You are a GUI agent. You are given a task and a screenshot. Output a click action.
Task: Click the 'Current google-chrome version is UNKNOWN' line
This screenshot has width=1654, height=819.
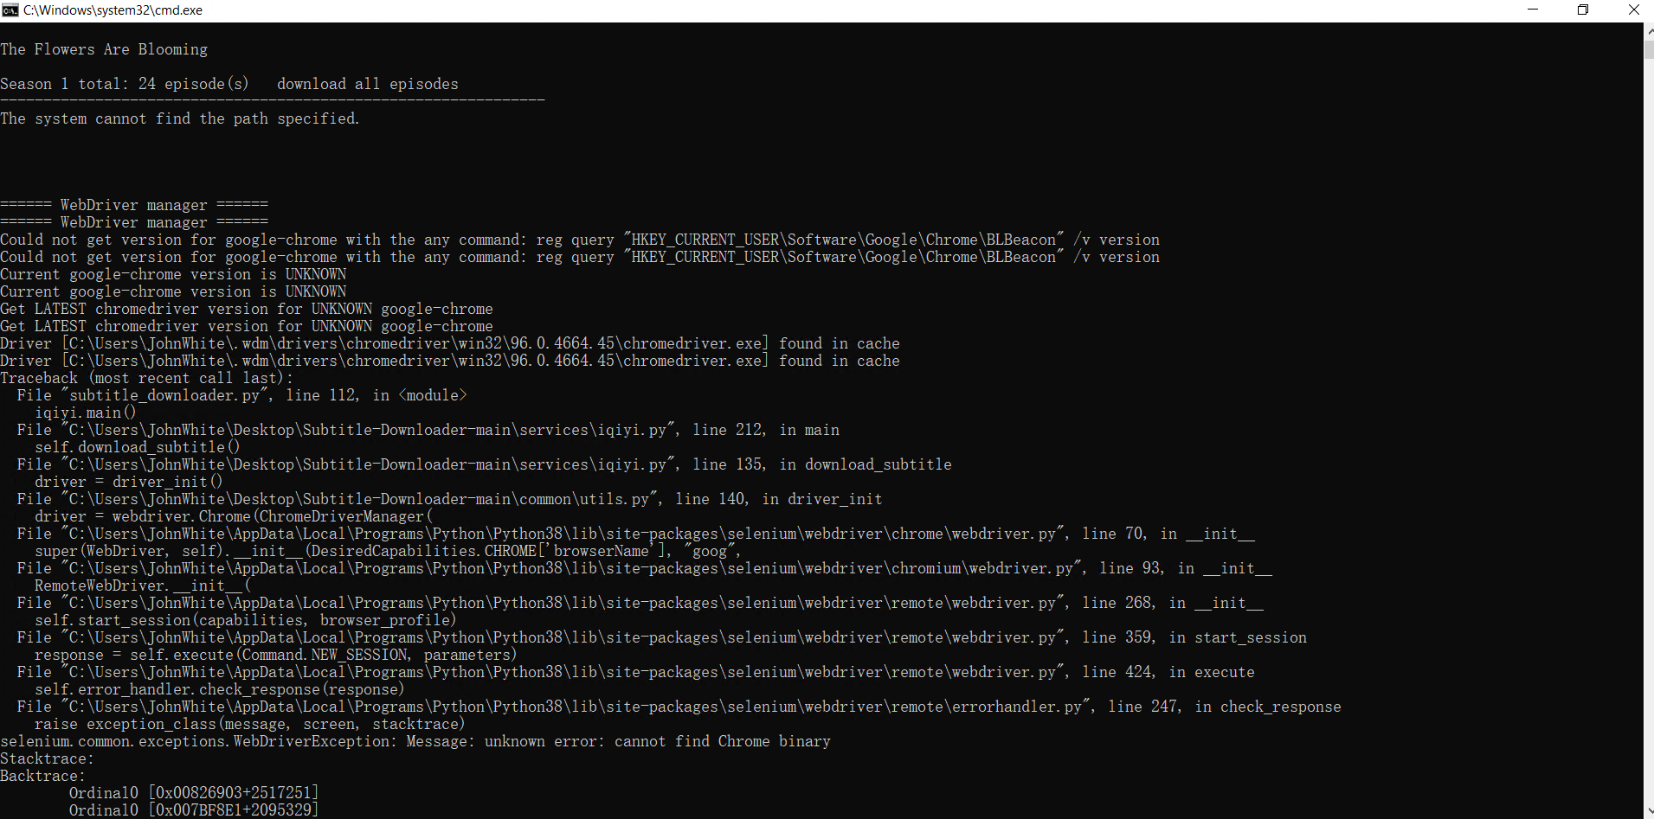[x=173, y=274]
